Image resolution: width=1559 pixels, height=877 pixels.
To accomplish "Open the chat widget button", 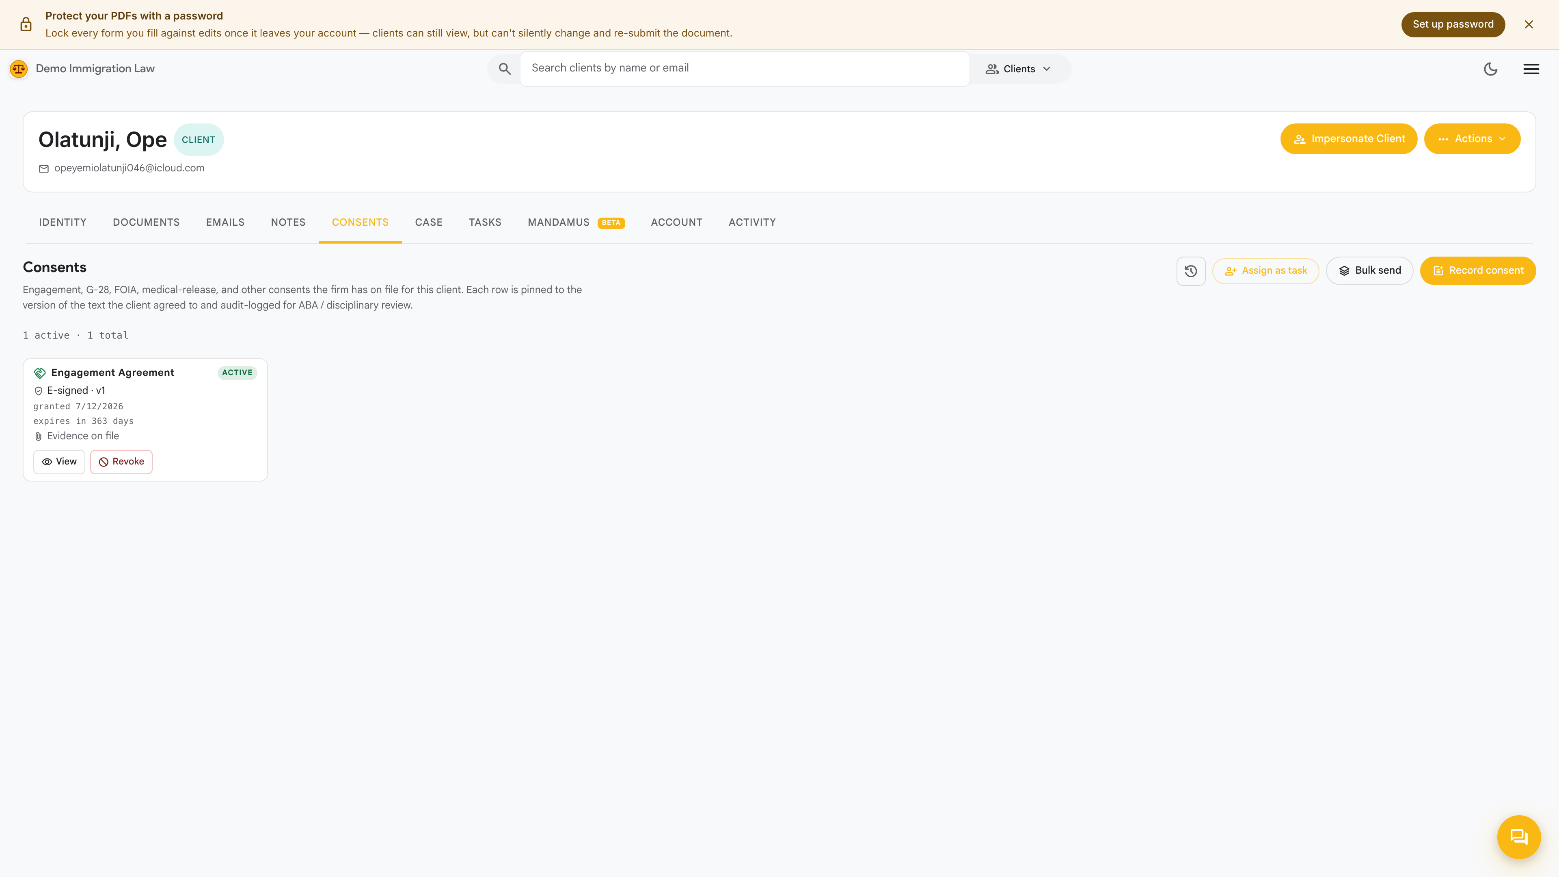I will [1518, 837].
